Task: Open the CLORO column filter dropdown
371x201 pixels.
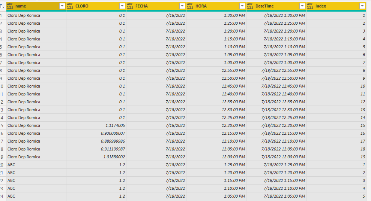Action: click(x=122, y=6)
